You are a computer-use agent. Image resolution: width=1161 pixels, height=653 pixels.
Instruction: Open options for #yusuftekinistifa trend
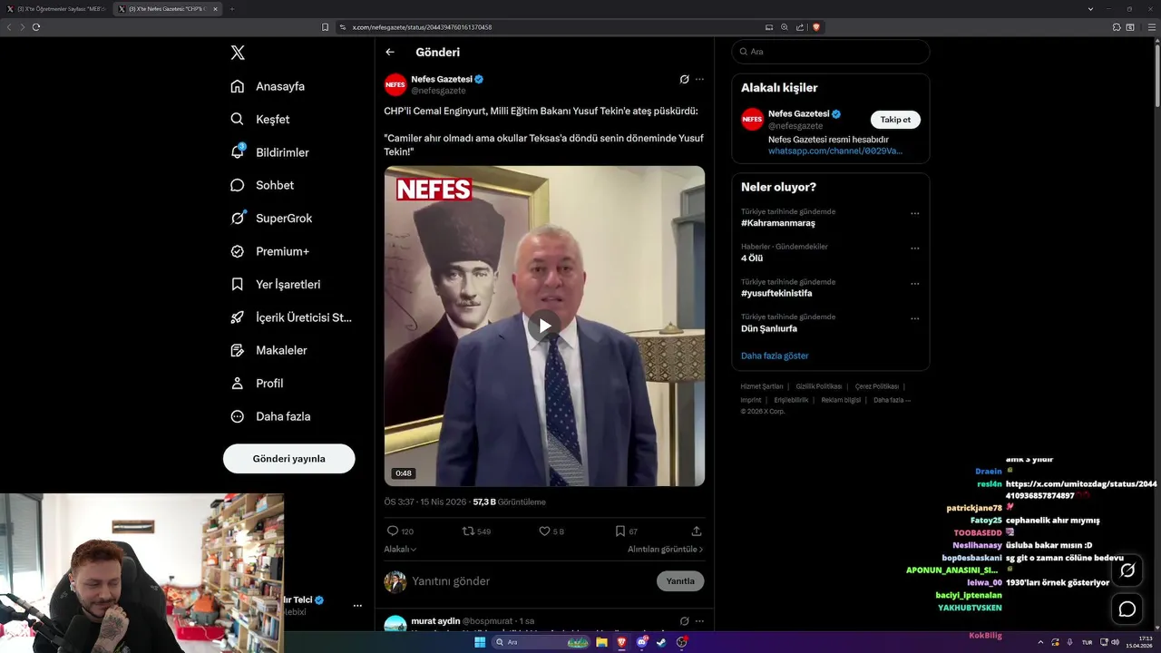point(914,284)
